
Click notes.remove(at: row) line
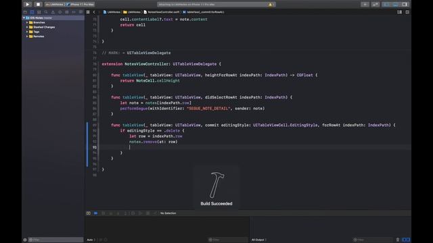154,142
